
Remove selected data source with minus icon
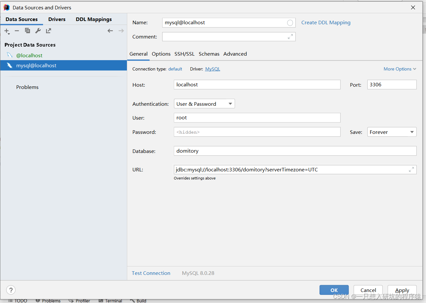point(17,31)
